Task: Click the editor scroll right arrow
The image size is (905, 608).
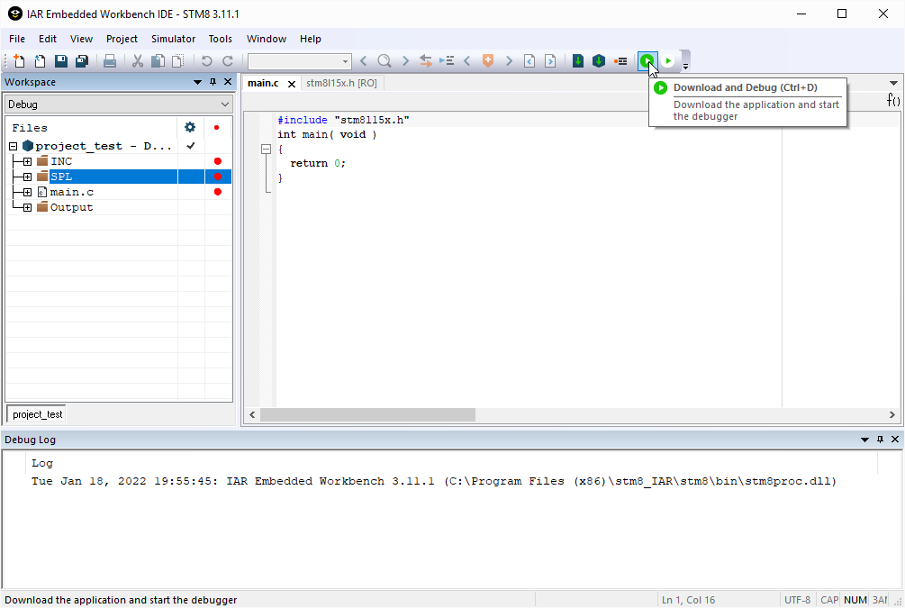Action: (892, 414)
